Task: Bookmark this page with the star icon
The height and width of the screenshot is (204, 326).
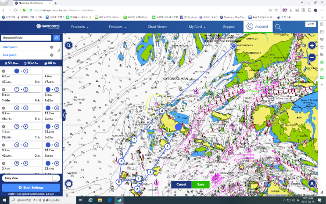Action: point(276,10)
